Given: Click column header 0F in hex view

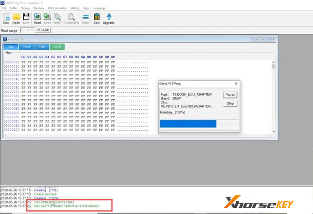Looking at the screenshot, I should coord(113,57).
